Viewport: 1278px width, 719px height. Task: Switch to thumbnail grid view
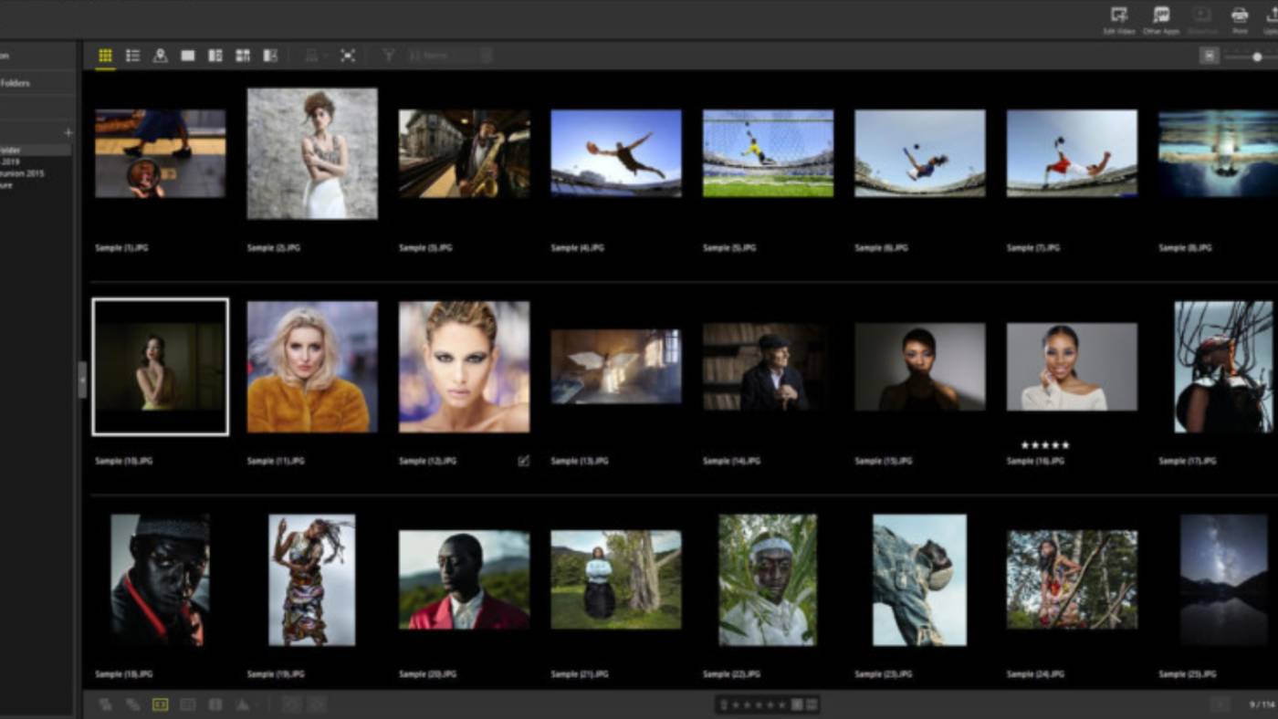click(105, 56)
